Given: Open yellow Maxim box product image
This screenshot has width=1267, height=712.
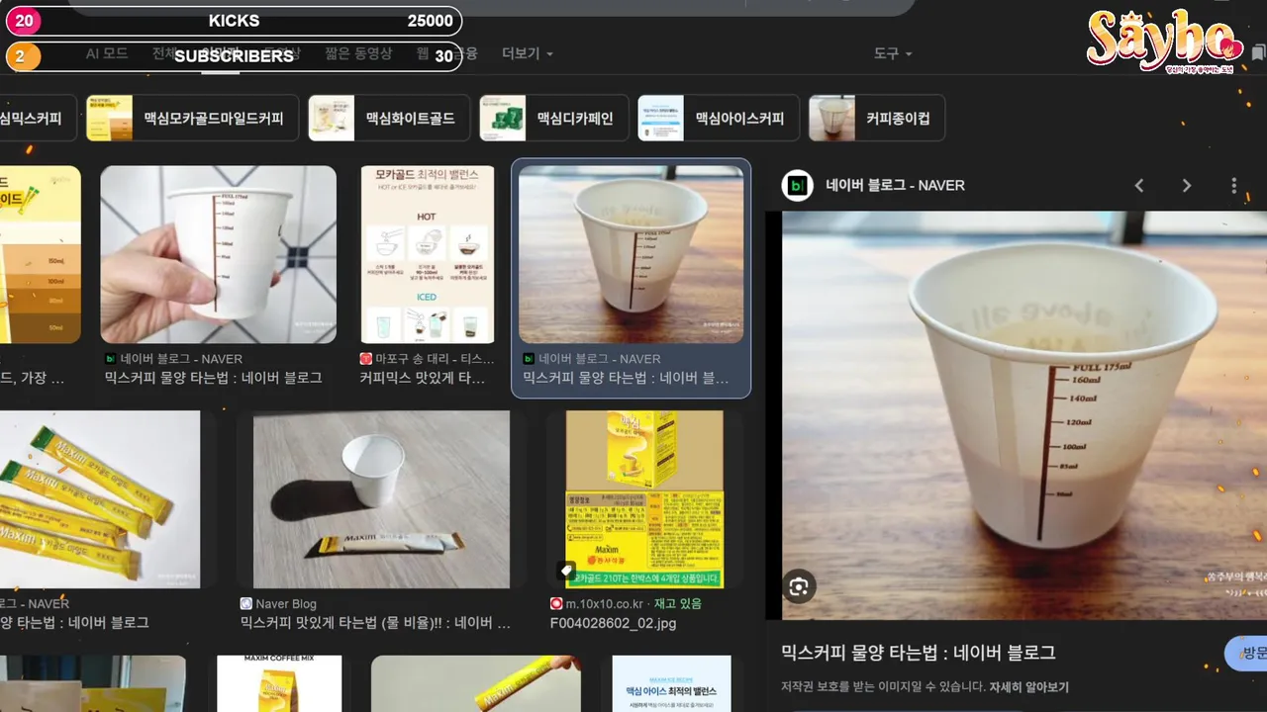Looking at the screenshot, I should coord(644,499).
